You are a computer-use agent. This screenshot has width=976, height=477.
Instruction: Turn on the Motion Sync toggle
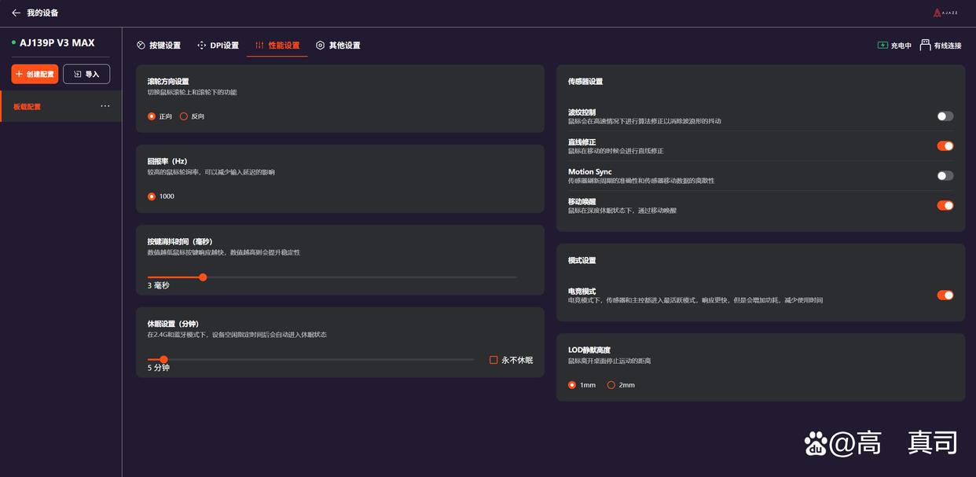[x=945, y=176]
